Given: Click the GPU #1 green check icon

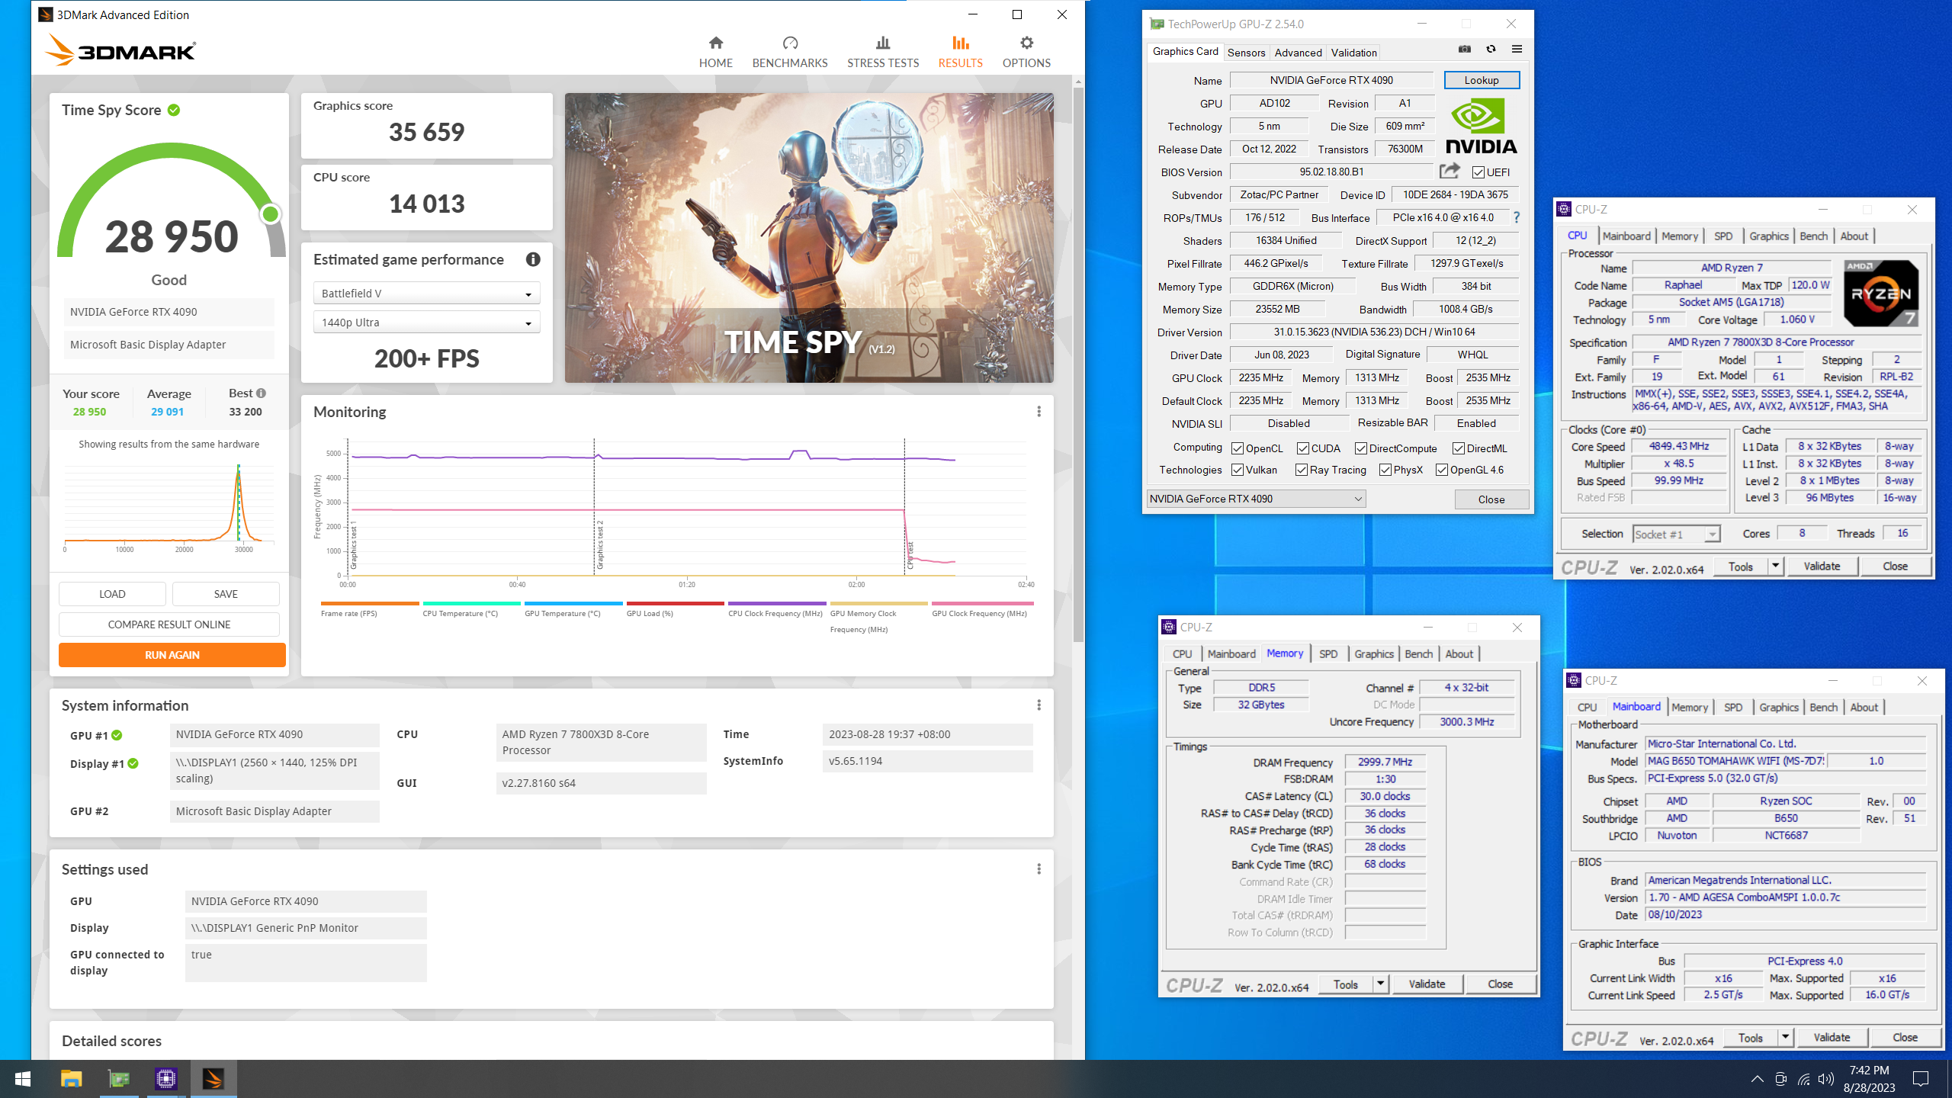Looking at the screenshot, I should point(117,735).
